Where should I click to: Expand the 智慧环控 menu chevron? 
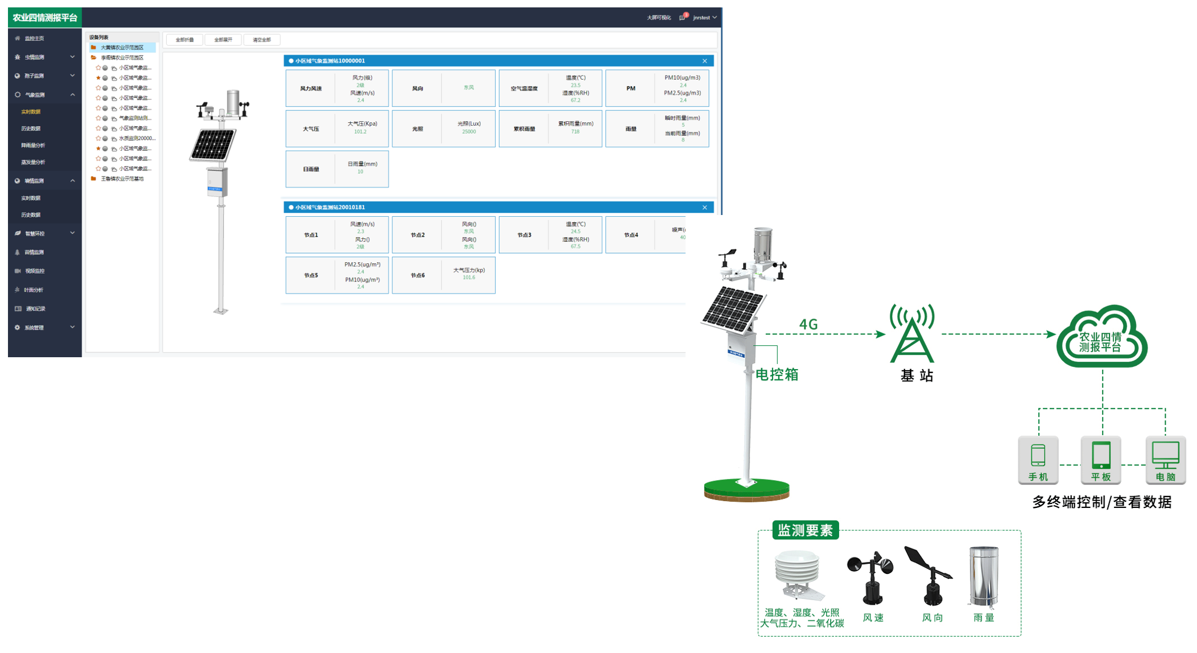pos(72,233)
